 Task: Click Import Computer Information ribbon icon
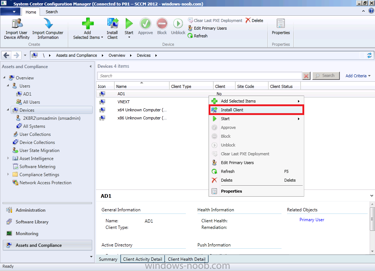point(48,23)
